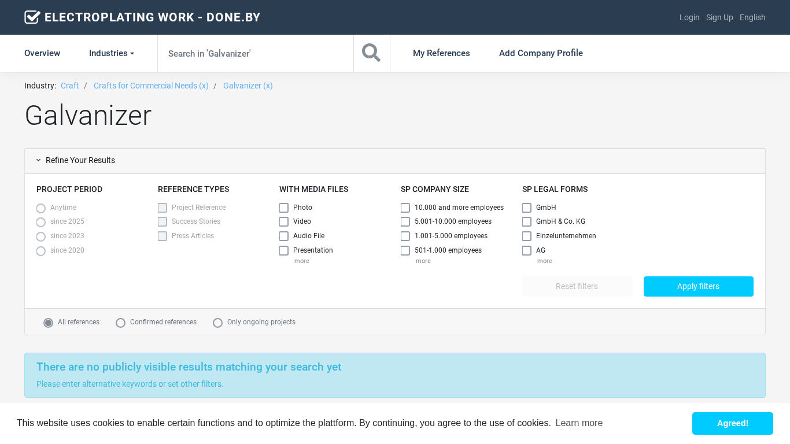Select the Confirmed references radio

120,323
